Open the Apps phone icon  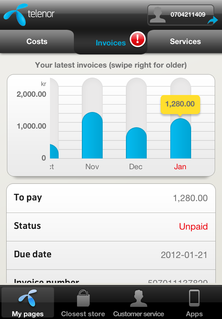[x=194, y=298]
